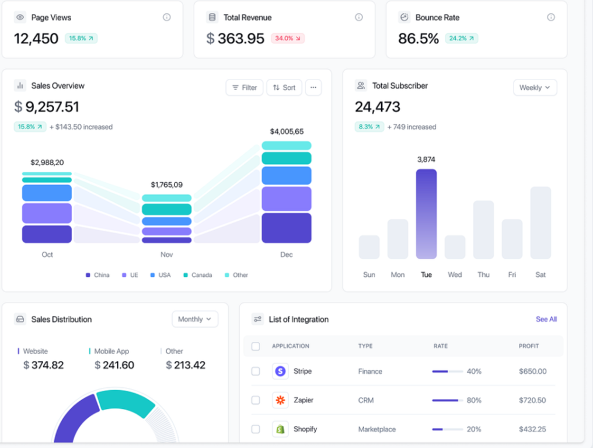Screen dimensions: 593x448
Task: Check the Stripe row checkbox
Action: pyautogui.click(x=256, y=371)
